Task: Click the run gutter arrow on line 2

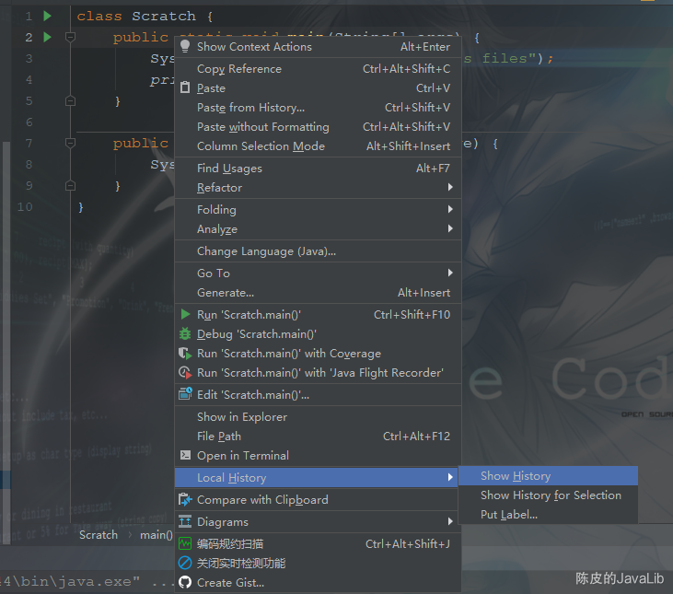Action: pyautogui.click(x=48, y=38)
